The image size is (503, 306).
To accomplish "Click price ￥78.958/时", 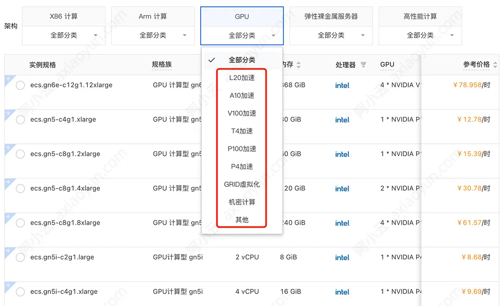I will (x=472, y=85).
